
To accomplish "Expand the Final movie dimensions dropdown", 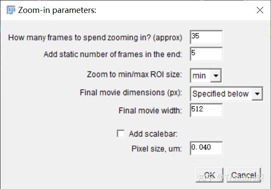I will tap(226, 93).
